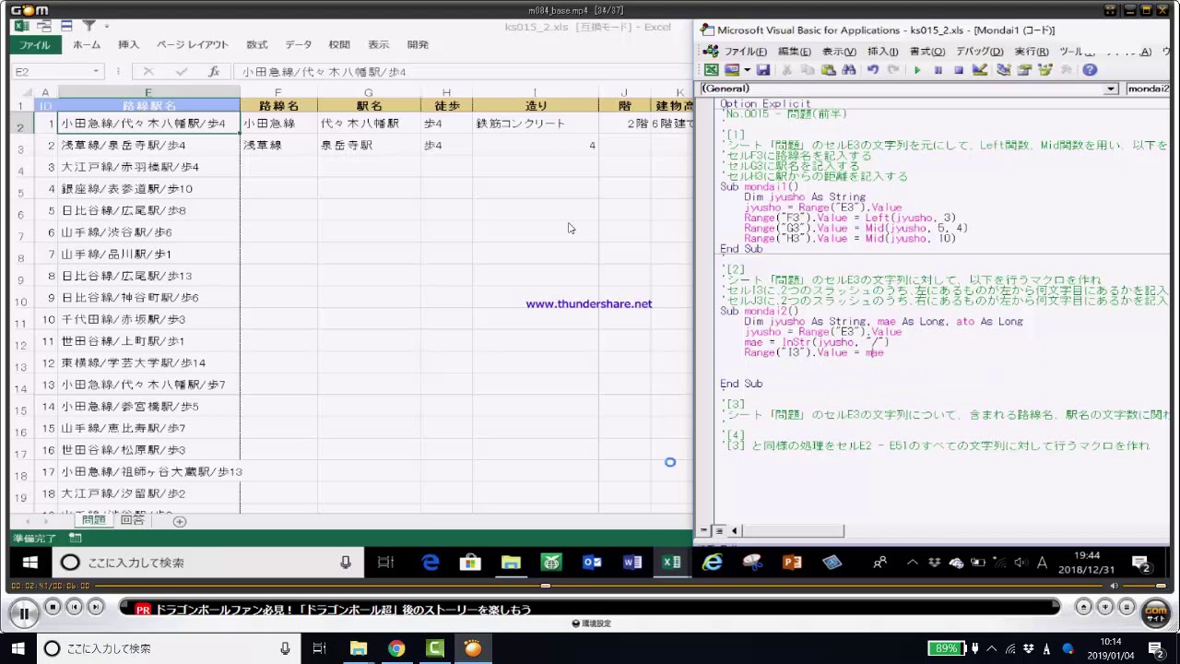Click the Run macro play icon in VBA toolbar

click(917, 70)
